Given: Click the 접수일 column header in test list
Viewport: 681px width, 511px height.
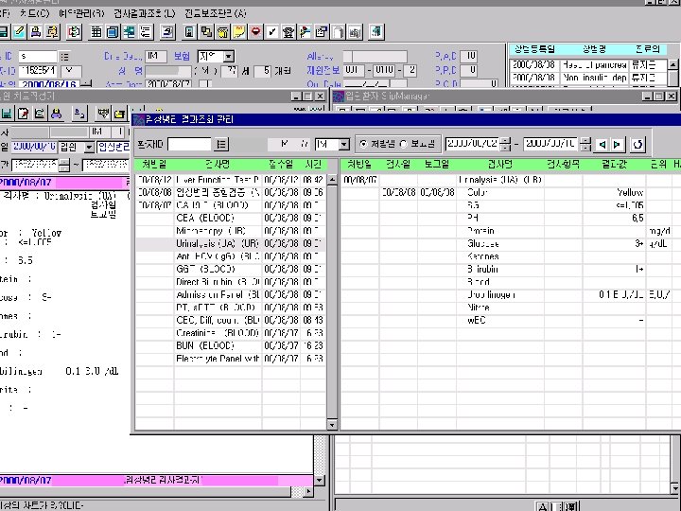Looking at the screenshot, I should (x=281, y=165).
